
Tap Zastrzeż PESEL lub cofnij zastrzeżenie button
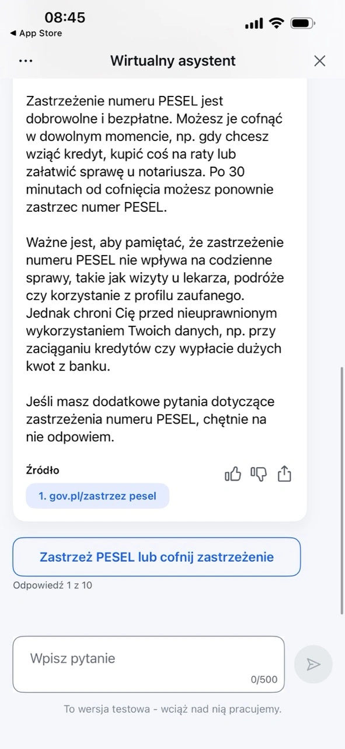point(156,557)
